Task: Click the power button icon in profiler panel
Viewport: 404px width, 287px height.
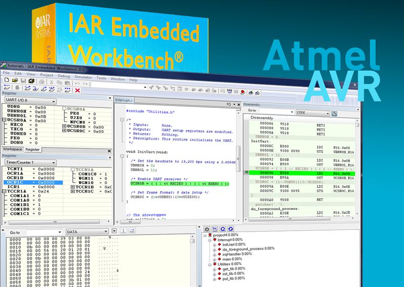Action: [x=207, y=229]
